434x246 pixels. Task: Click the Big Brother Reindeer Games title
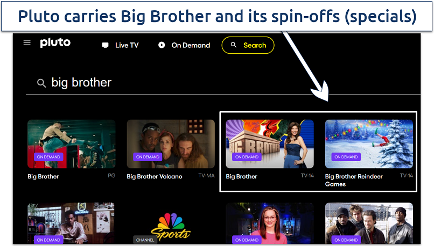click(354, 180)
